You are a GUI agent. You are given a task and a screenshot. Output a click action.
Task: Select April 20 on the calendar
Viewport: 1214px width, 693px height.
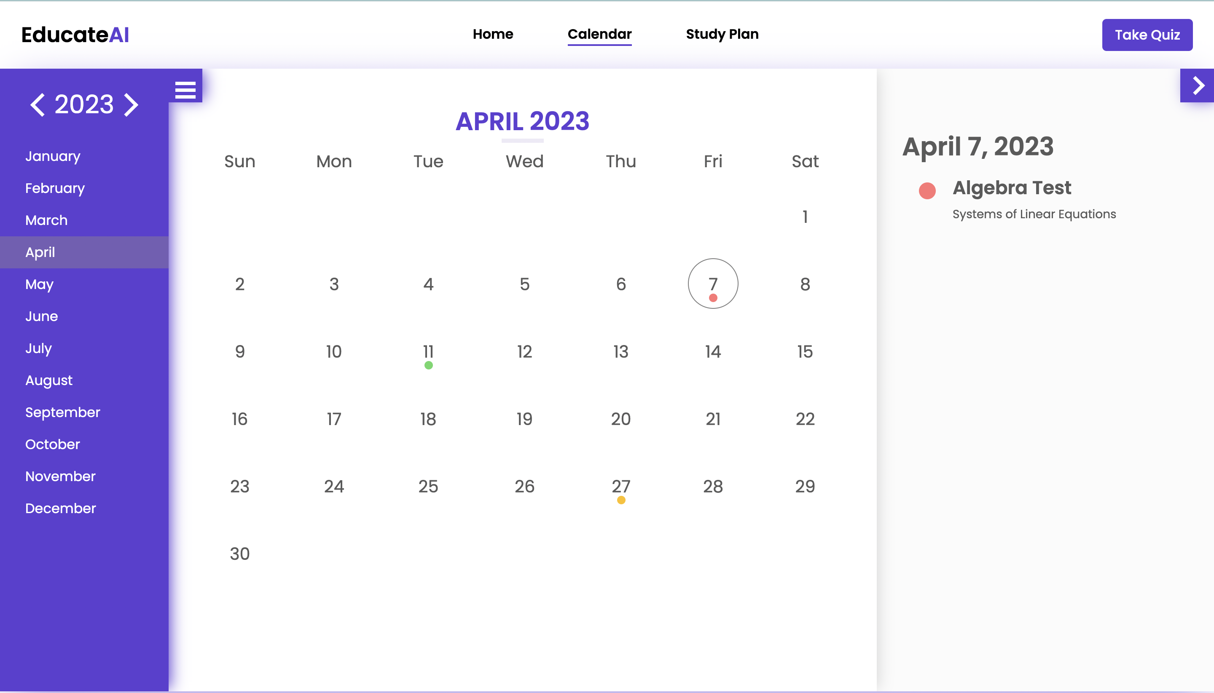(620, 419)
